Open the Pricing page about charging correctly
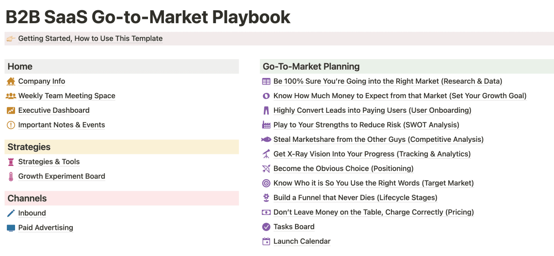 click(373, 212)
